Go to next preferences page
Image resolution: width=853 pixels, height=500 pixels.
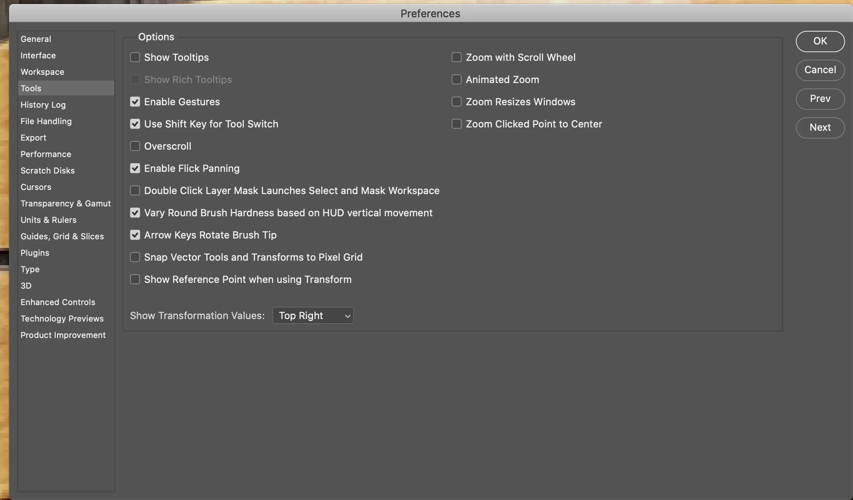[820, 127]
